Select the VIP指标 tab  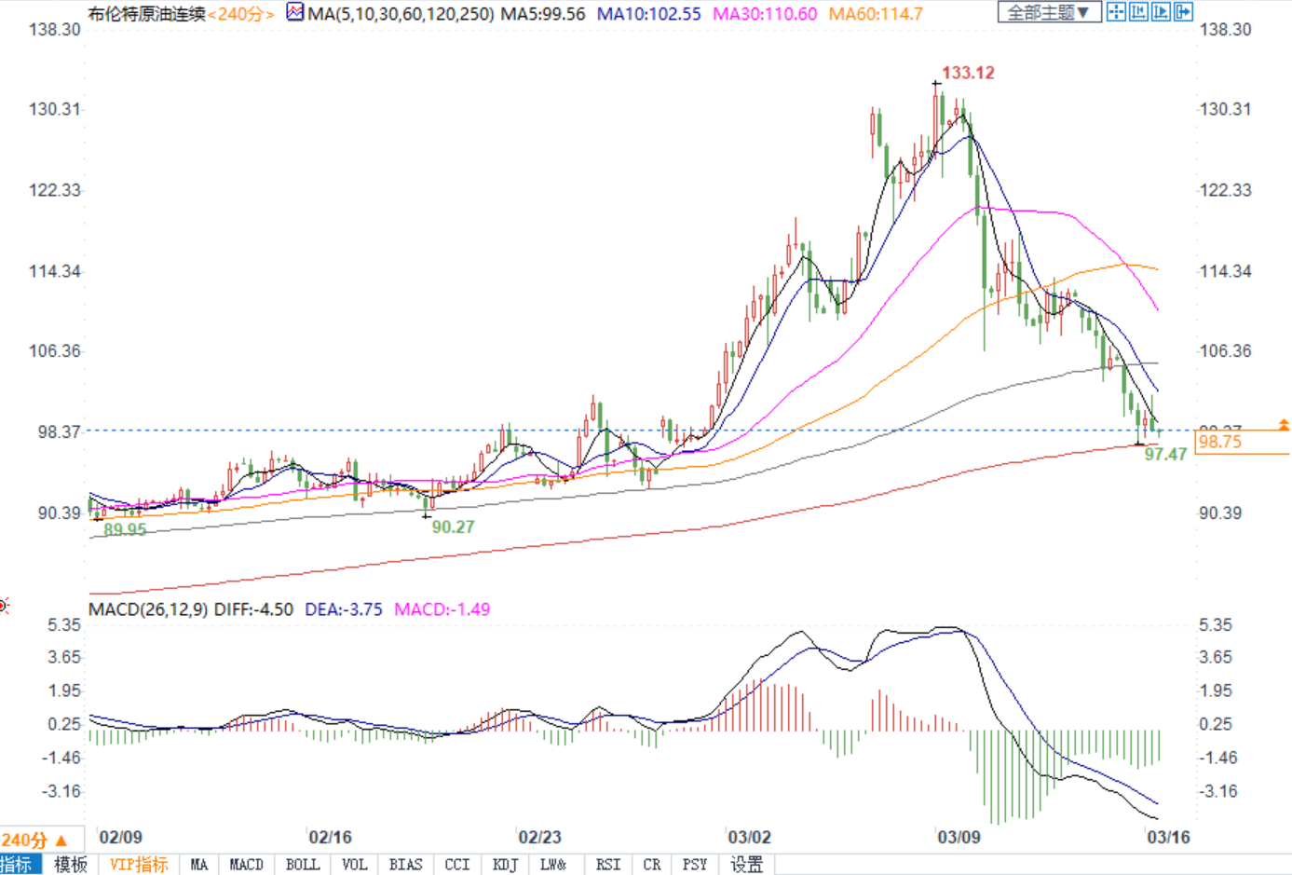139,865
